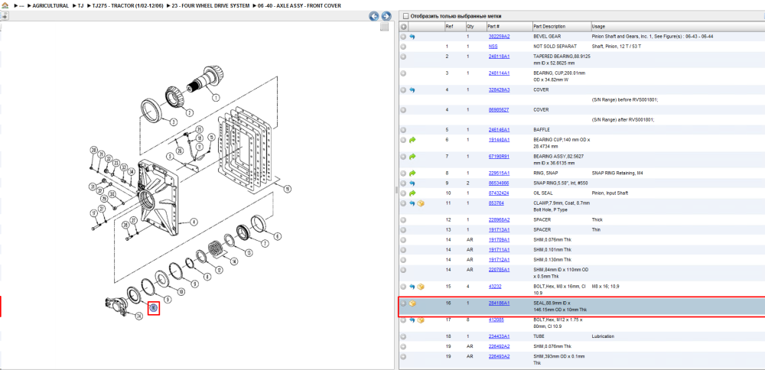Click gray circle icon in table header
The width and height of the screenshot is (765, 370).
coord(403,26)
